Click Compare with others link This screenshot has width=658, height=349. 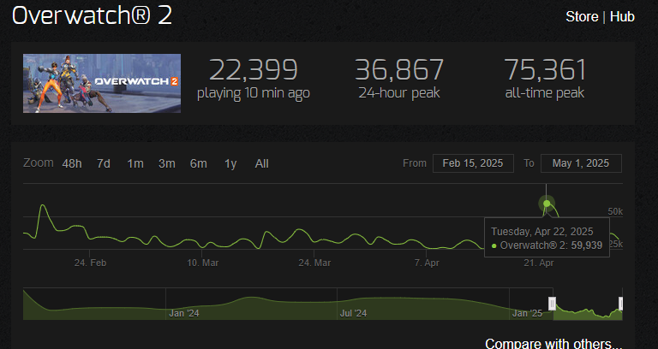pos(553,344)
